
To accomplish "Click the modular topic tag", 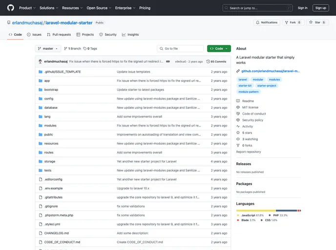I will coord(258,80).
